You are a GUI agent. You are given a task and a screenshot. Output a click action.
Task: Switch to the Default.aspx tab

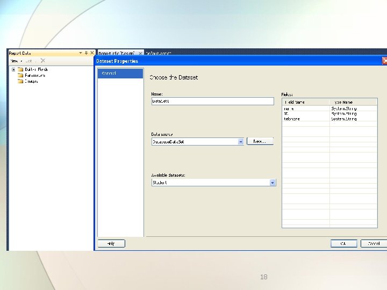coord(158,53)
